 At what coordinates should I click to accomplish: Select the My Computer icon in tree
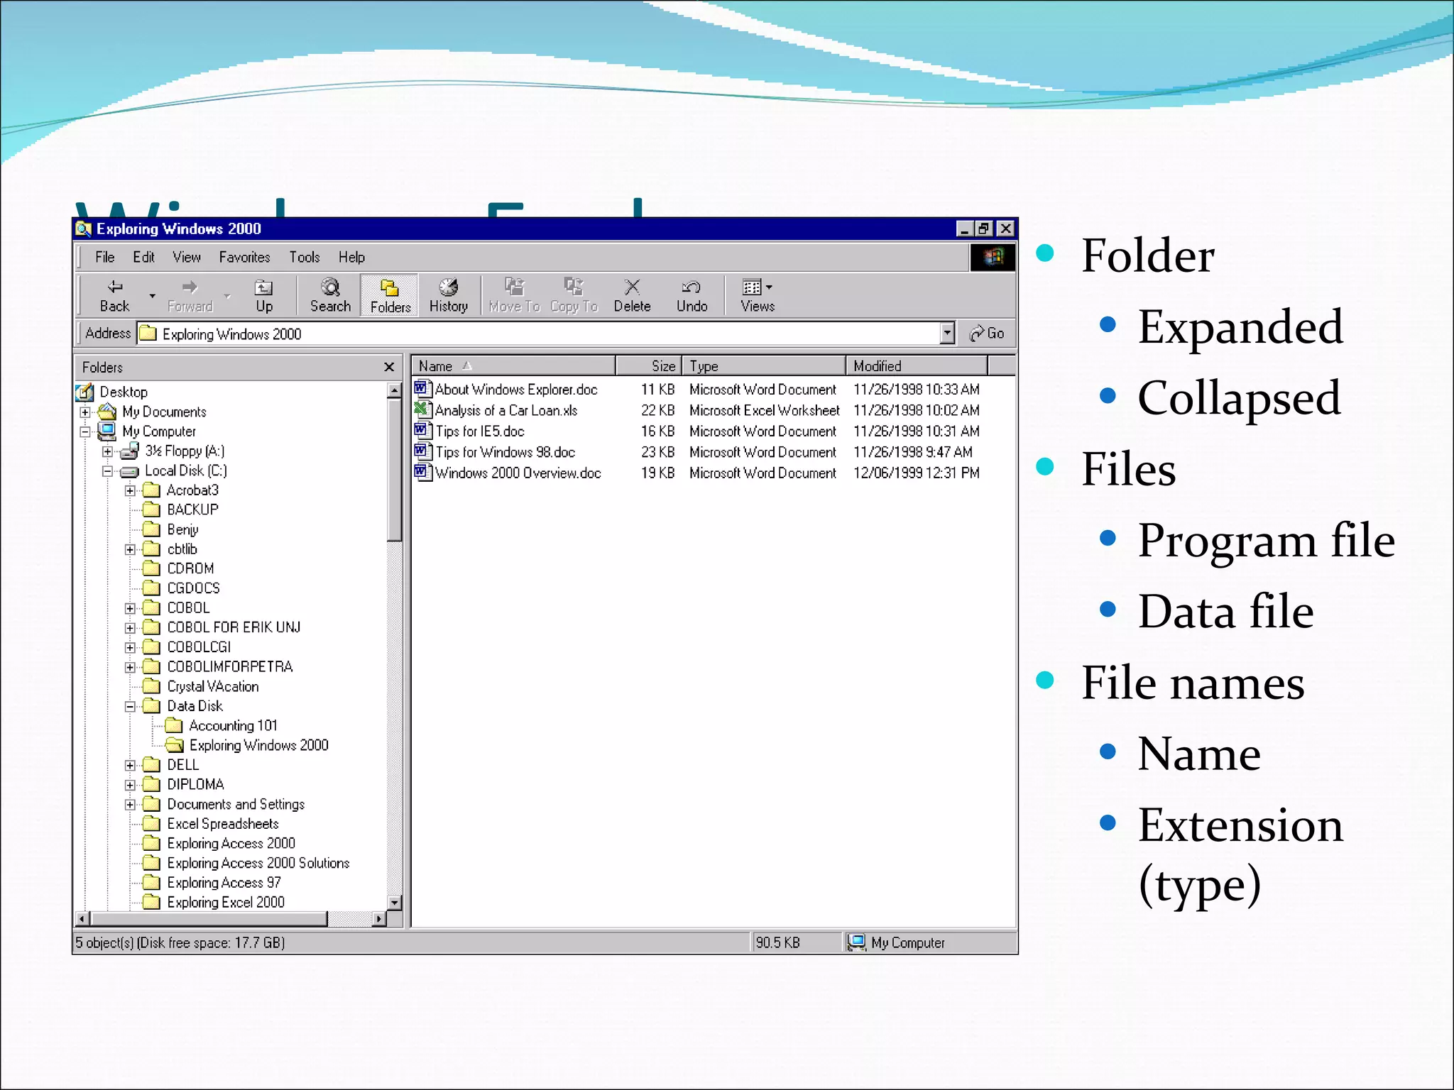pyautogui.click(x=107, y=431)
